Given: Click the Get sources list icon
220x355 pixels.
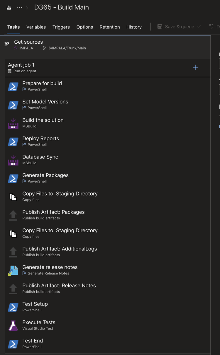Looking at the screenshot, I should coord(7,44).
